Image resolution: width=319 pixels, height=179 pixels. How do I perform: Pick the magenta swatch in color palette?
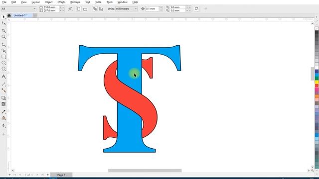pos(317,89)
